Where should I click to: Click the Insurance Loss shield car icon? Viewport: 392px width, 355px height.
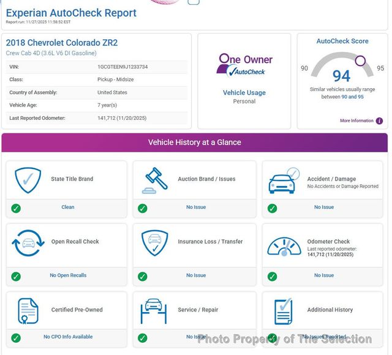155,243
